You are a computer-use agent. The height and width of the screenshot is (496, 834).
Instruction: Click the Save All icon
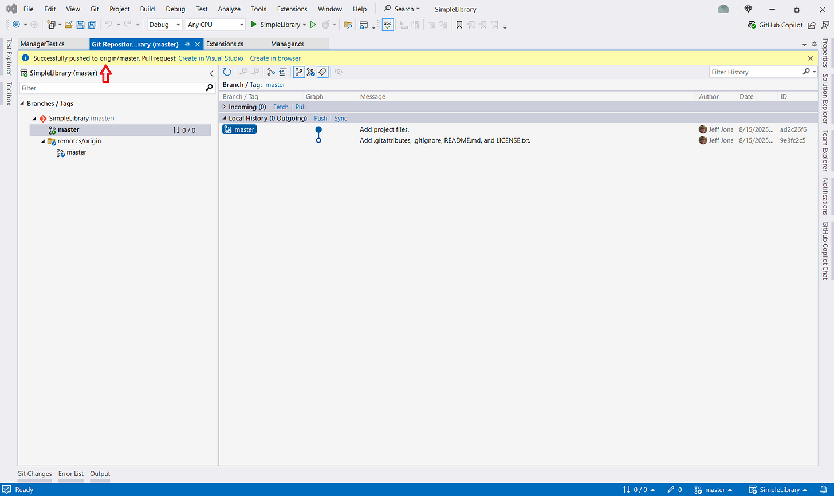92,25
